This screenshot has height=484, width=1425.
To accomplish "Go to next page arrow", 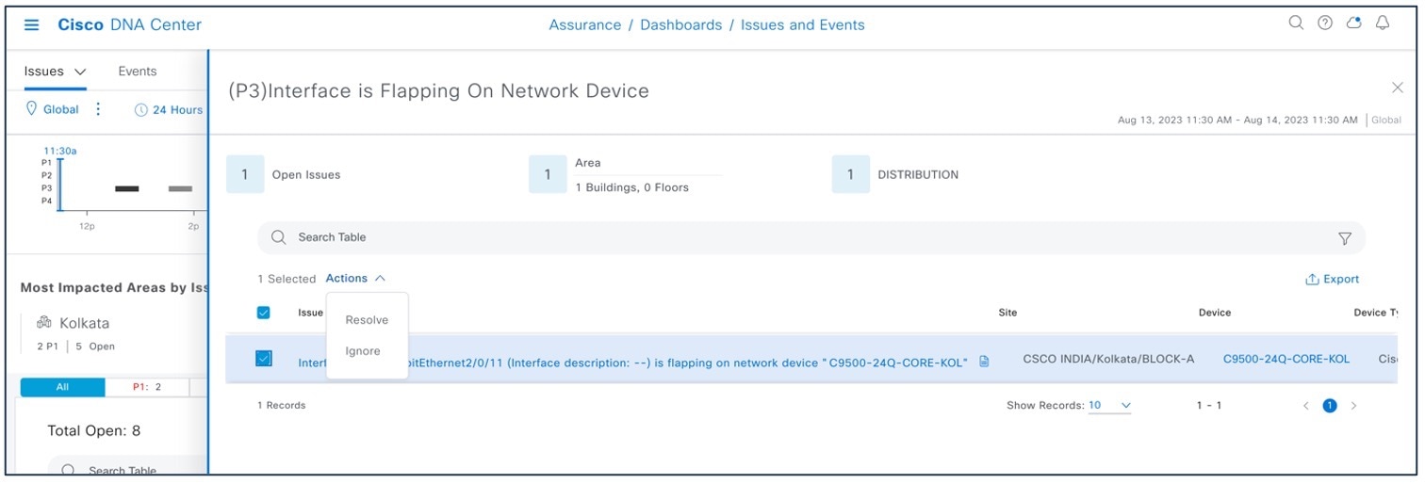I will pyautogui.click(x=1354, y=406).
